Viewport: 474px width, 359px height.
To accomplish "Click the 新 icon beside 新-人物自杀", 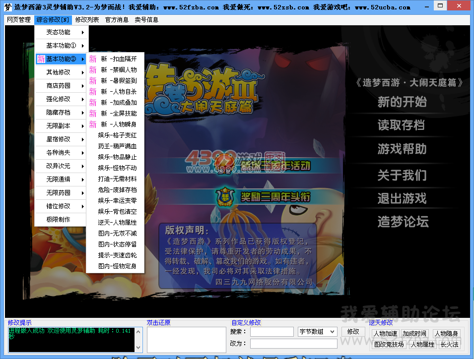I will click(93, 92).
